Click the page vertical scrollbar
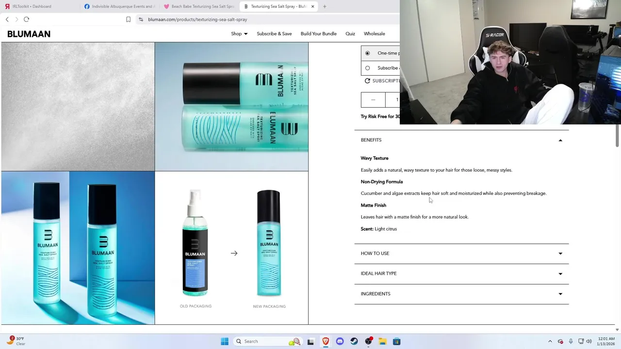The height and width of the screenshot is (349, 621). (617, 136)
